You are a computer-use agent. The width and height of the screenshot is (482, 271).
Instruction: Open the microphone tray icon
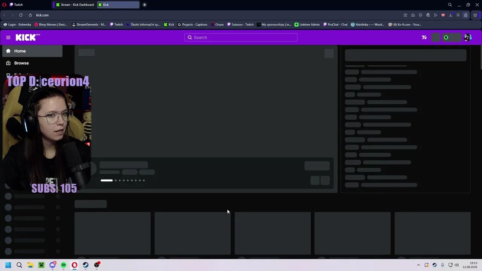tap(442, 265)
